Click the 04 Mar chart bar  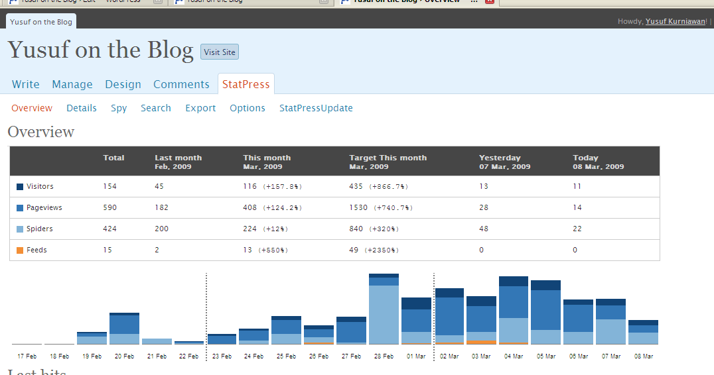pos(514,311)
